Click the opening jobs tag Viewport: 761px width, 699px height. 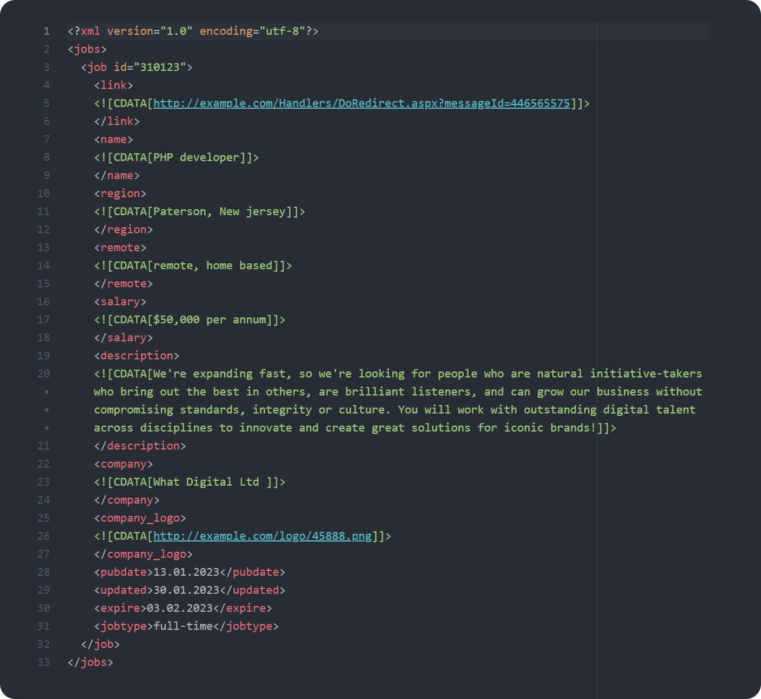click(87, 49)
